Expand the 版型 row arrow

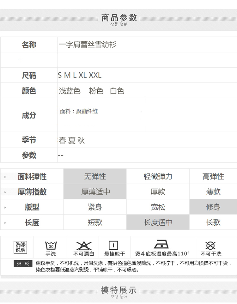tap(5, 207)
